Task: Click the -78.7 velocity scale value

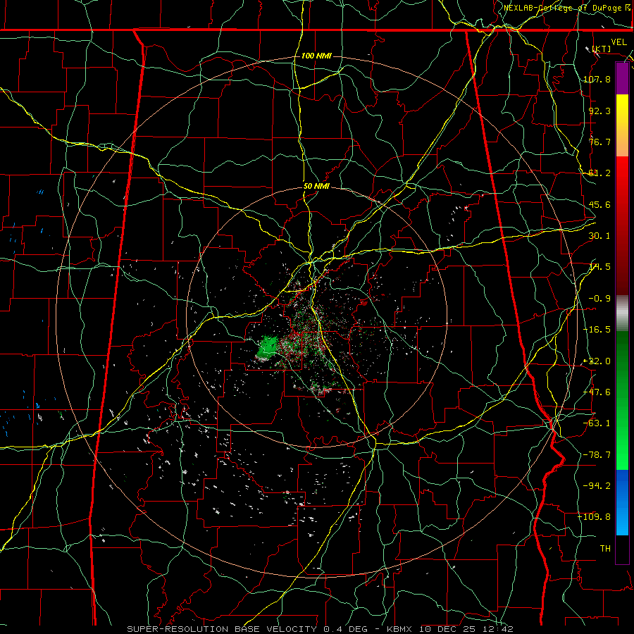Action: click(597, 455)
